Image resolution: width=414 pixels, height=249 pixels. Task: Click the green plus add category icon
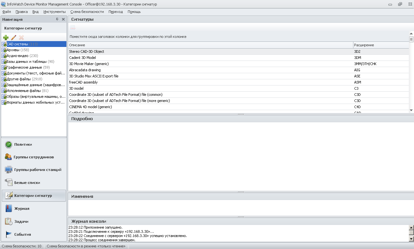6,38
